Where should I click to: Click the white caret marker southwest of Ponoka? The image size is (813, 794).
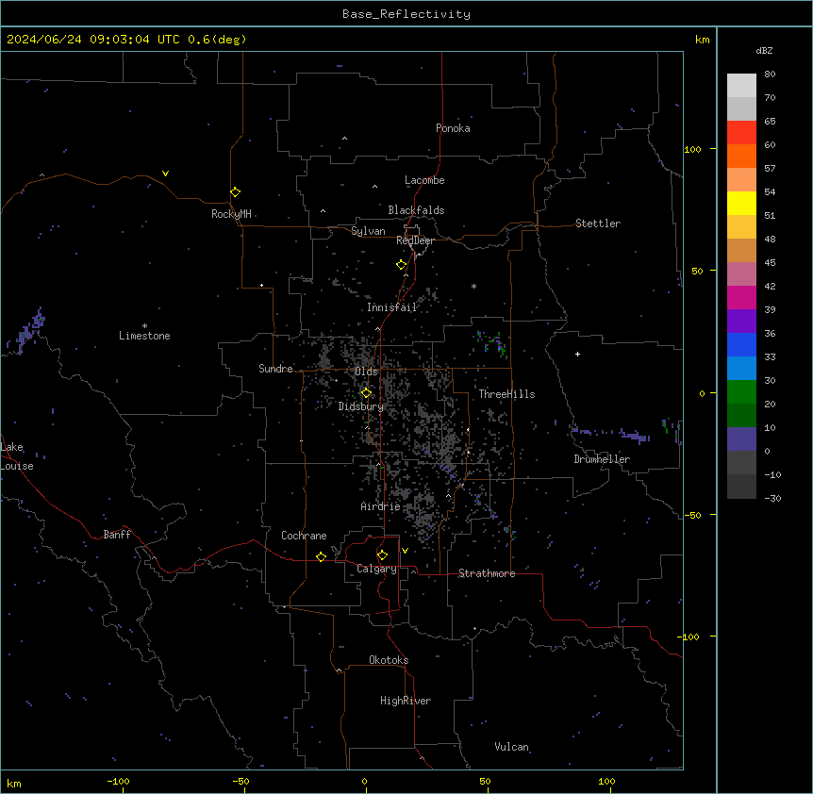tap(344, 139)
